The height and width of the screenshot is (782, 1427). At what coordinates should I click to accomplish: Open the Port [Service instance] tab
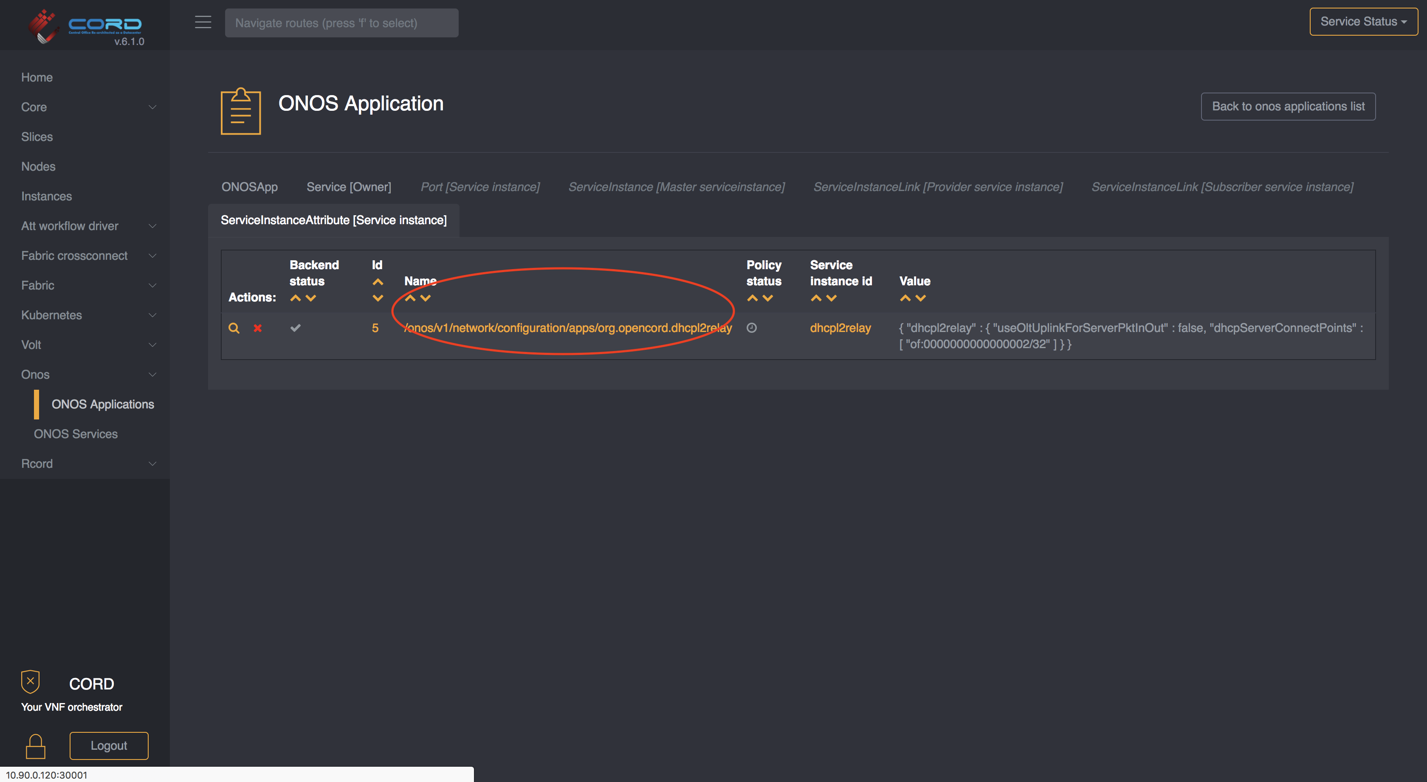[x=480, y=187]
